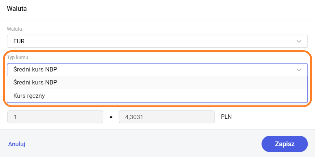Collapse the Typ kursu combo box
This screenshot has height=157, width=315.
point(157,70)
